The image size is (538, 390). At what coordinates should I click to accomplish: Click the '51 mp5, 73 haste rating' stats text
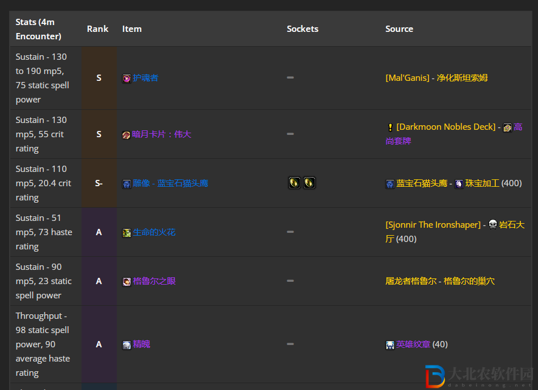[x=44, y=232]
